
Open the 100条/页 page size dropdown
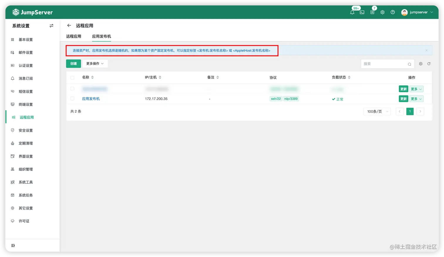377,111
